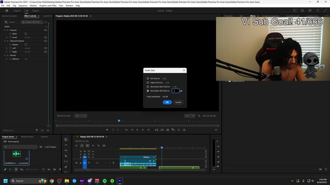
Task: Click Voice-over record microphone on A1
Action: pyautogui.click(x=113, y=163)
